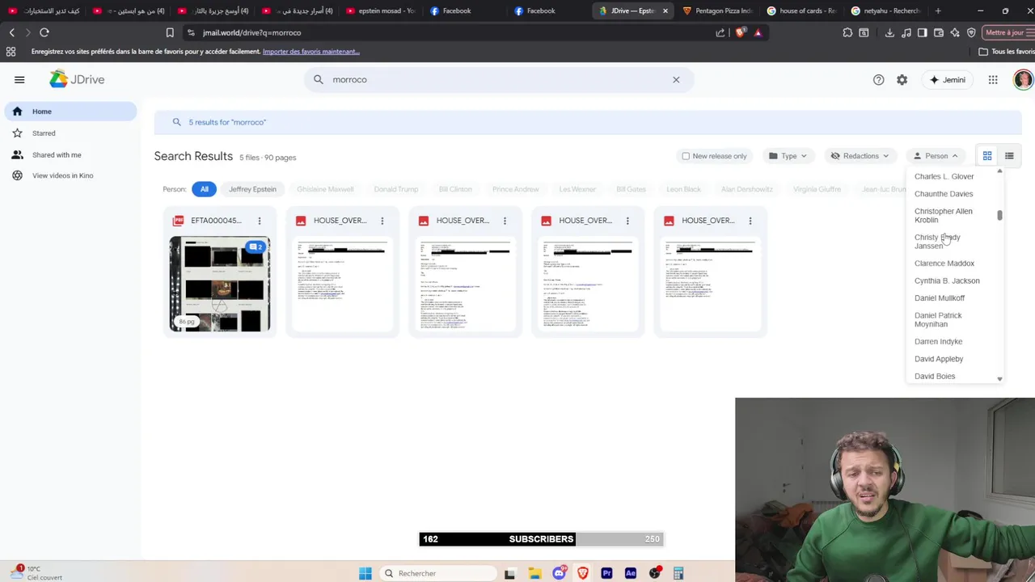
Task: Bookmark this page icon in address bar
Action: coord(170,32)
